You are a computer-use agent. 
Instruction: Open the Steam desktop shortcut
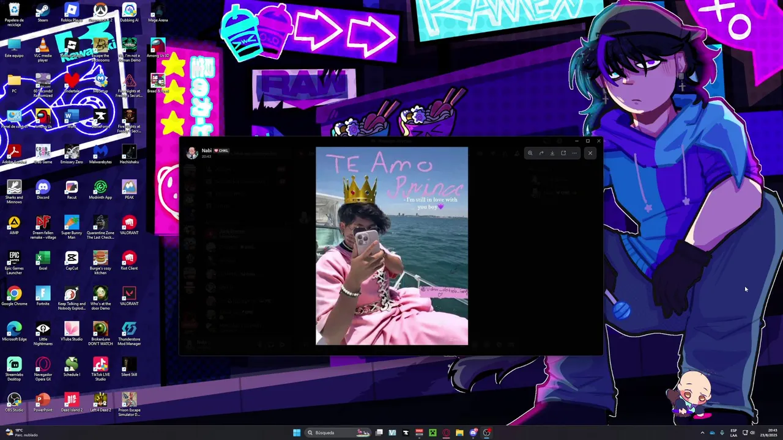tap(43, 13)
